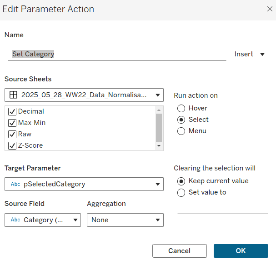Click the Name text field
This screenshot has width=276, height=260.
pyautogui.click(x=118, y=54)
